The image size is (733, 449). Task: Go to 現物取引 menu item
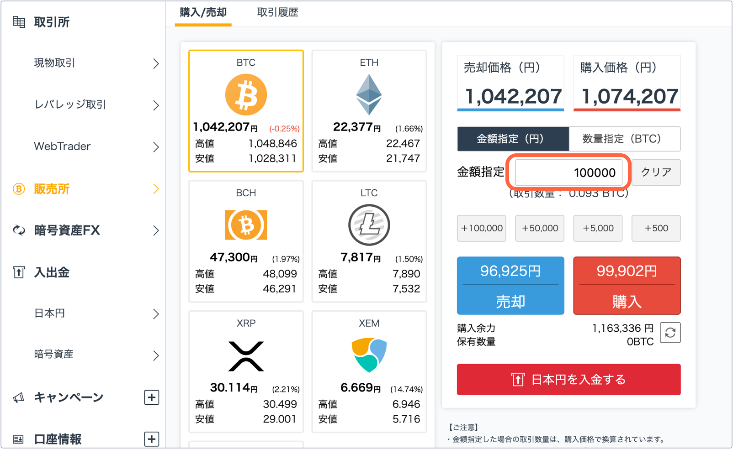[x=54, y=63]
